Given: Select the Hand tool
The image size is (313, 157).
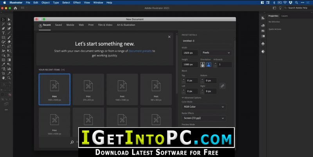Looking at the screenshot, I should [4, 78].
